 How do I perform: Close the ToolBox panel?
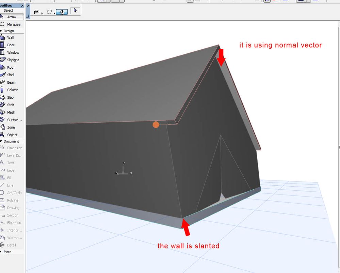pyautogui.click(x=22, y=6)
